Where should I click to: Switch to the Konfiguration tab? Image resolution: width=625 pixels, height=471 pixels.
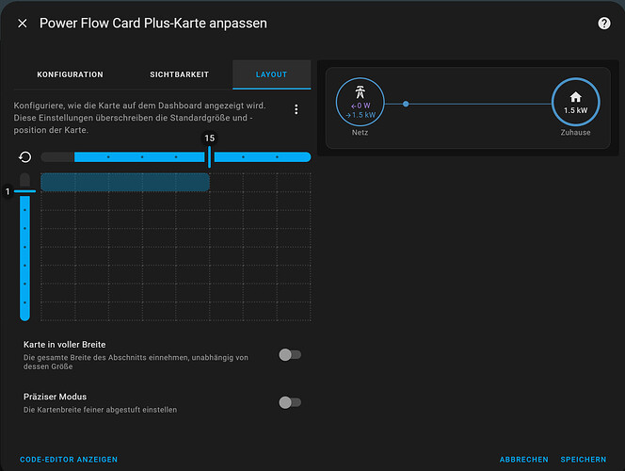tap(70, 74)
